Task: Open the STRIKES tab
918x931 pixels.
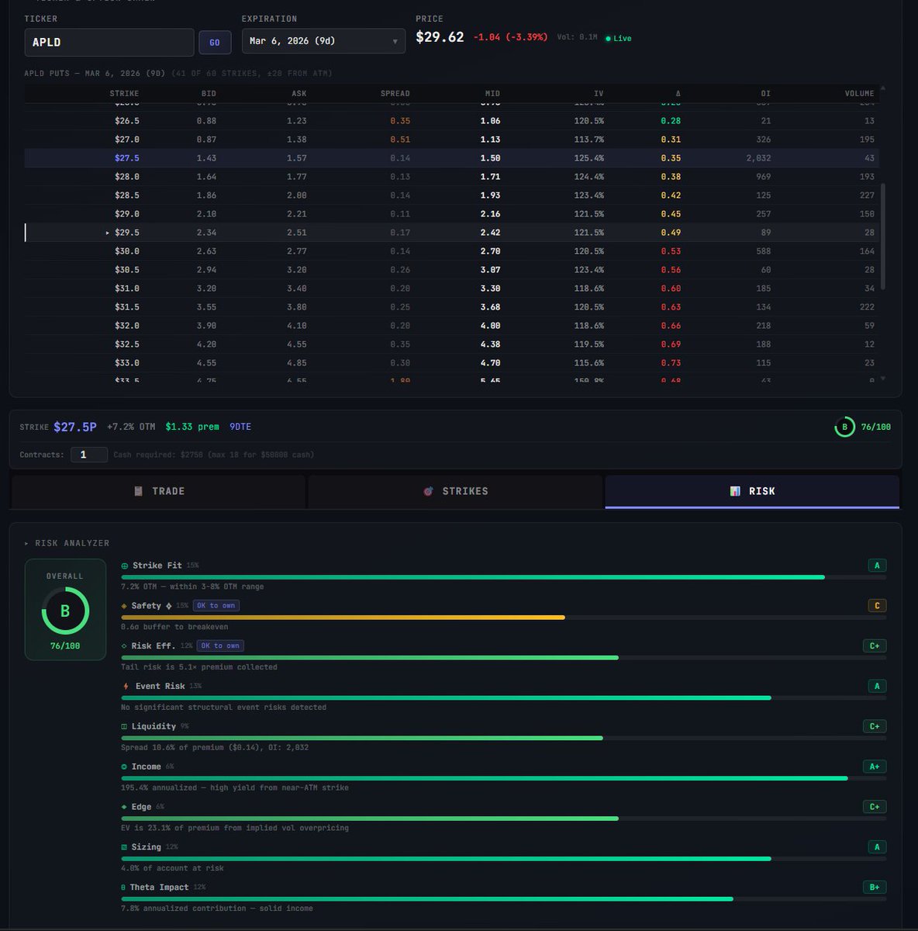Action: tap(455, 491)
